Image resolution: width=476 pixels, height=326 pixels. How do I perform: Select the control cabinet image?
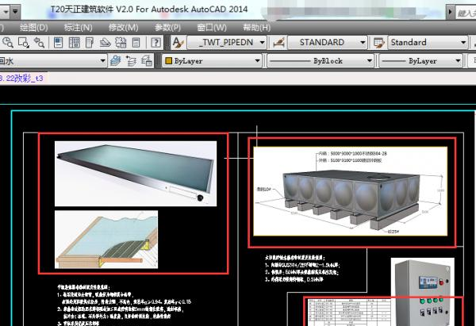click(423, 292)
